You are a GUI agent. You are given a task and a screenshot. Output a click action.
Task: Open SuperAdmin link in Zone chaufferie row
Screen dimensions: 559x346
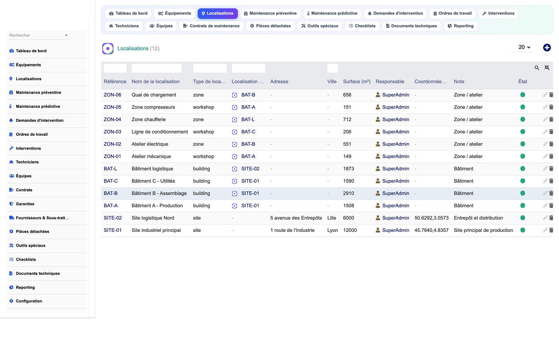(395, 119)
